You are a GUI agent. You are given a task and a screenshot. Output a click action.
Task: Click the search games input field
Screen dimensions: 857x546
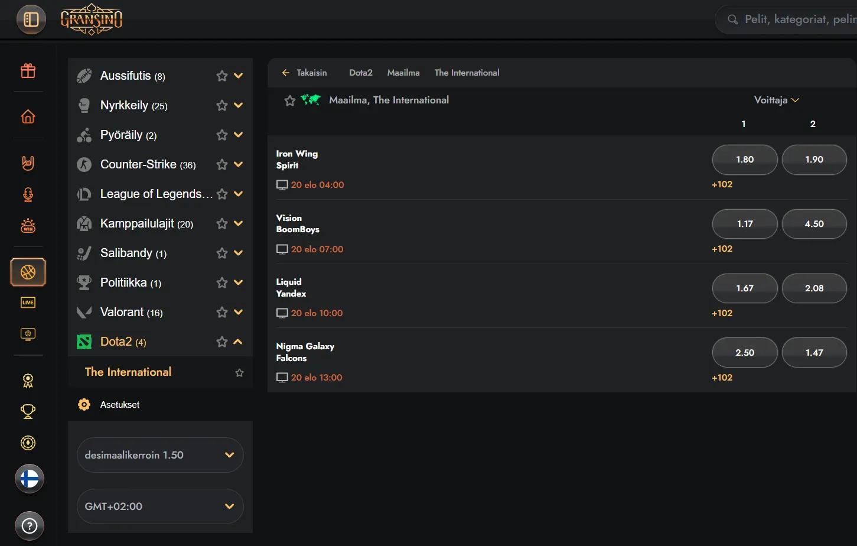786,19
